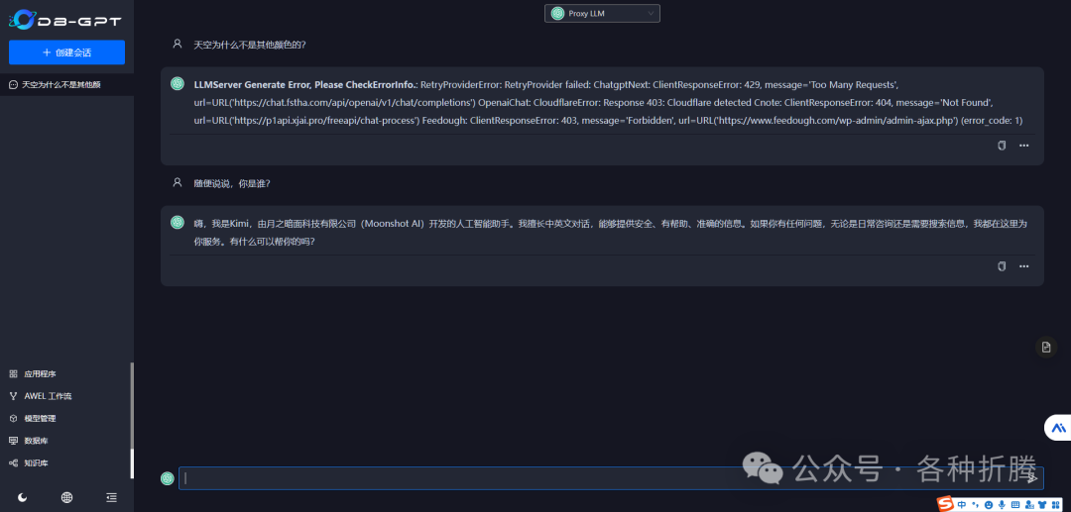Viewport: 1071px width, 512px height.
Task: Copy the LLMServer error response
Action: point(1002,146)
